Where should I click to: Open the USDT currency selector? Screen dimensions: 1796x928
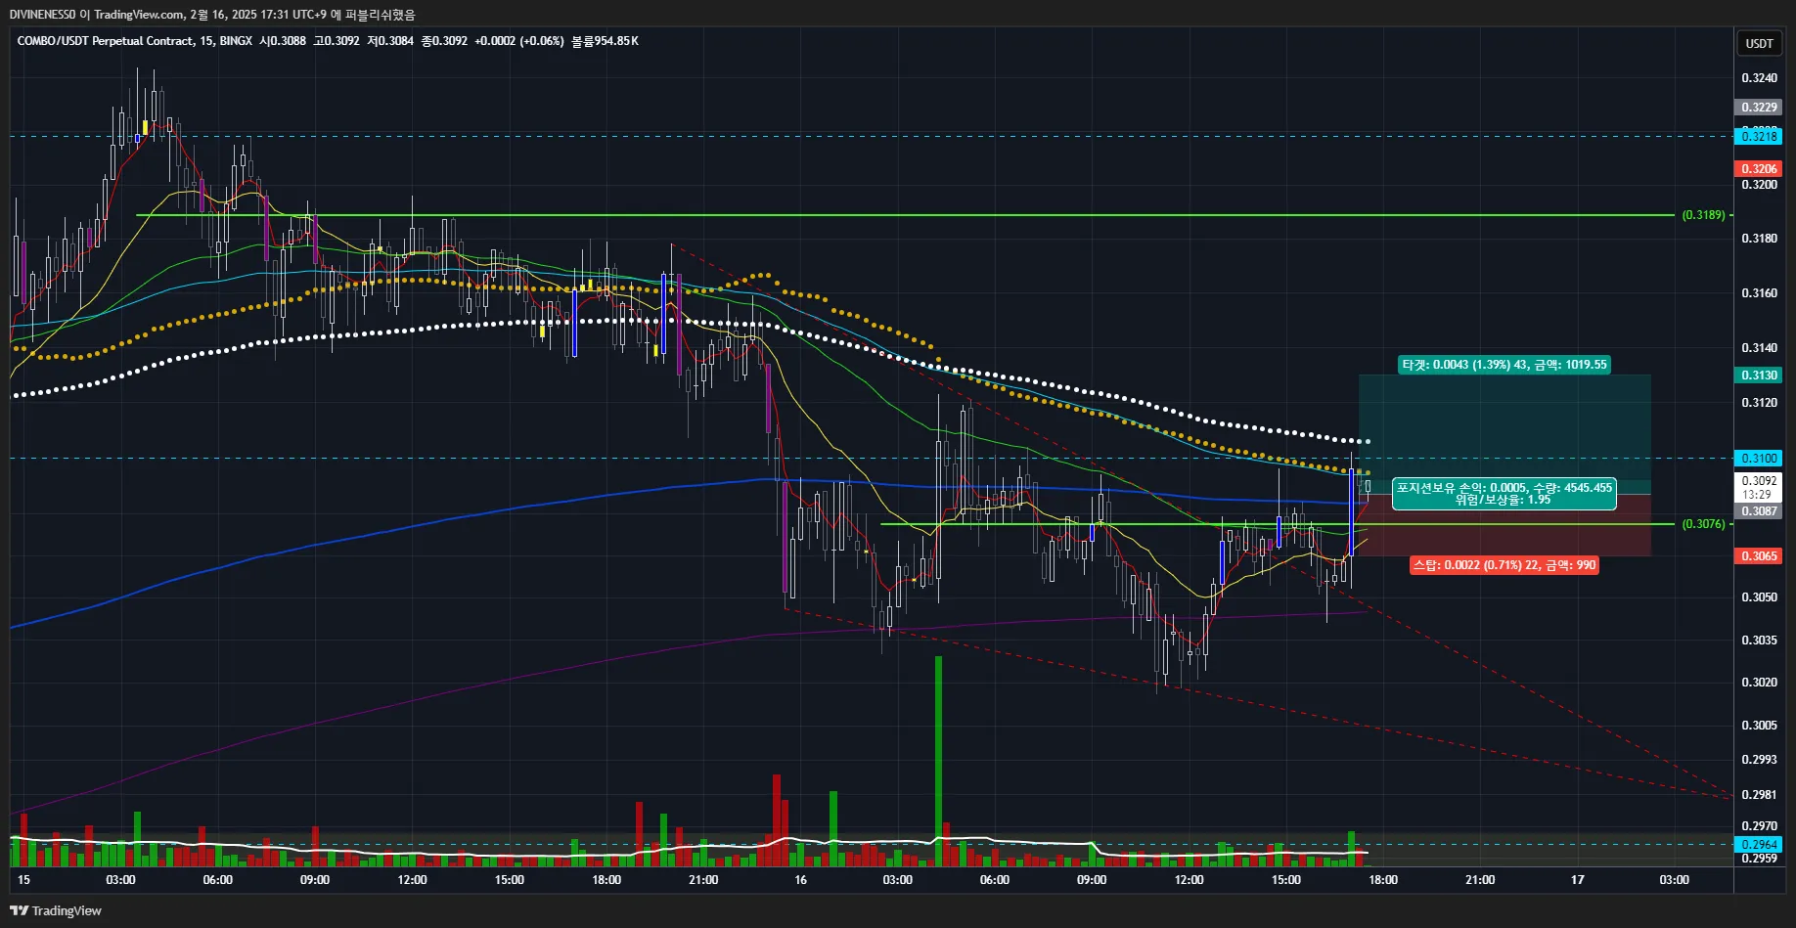tap(1759, 43)
